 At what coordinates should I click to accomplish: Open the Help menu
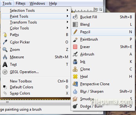pyautogui.click(x=53, y=3)
